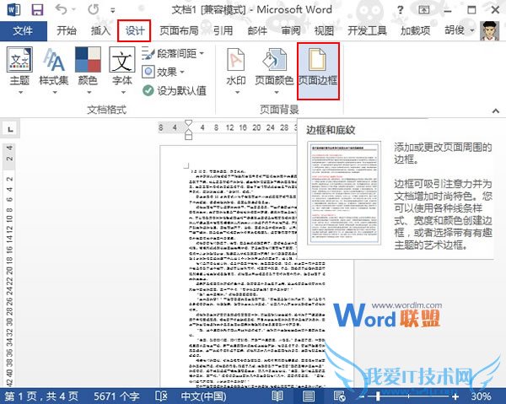Click the Word application icon in title bar
The image size is (506, 404).
tap(13, 9)
